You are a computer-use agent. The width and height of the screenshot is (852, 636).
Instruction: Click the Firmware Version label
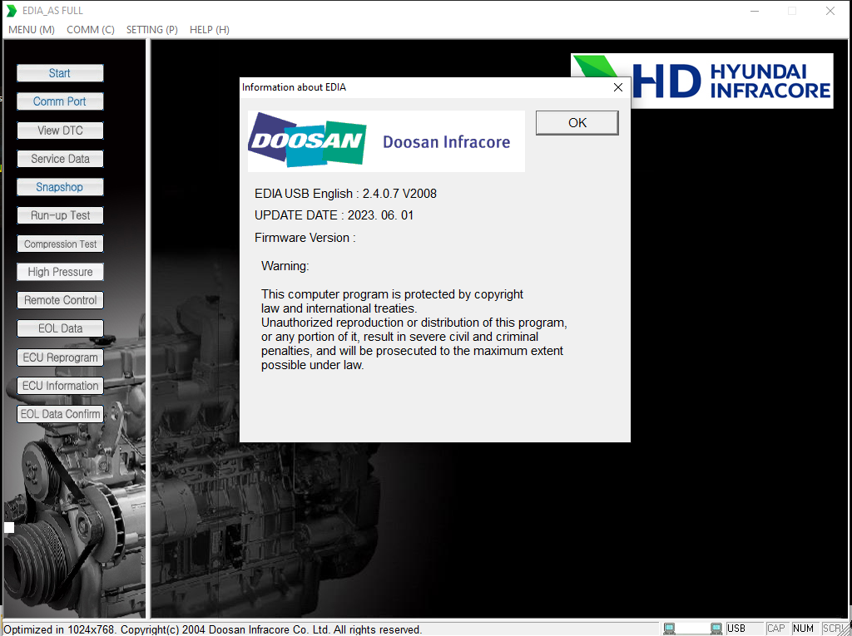pyautogui.click(x=305, y=238)
